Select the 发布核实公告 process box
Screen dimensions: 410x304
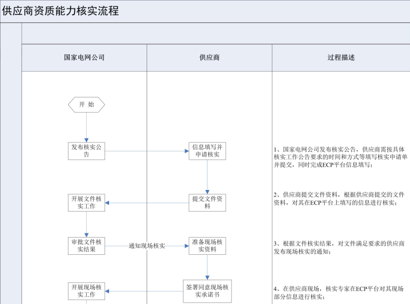click(x=86, y=151)
